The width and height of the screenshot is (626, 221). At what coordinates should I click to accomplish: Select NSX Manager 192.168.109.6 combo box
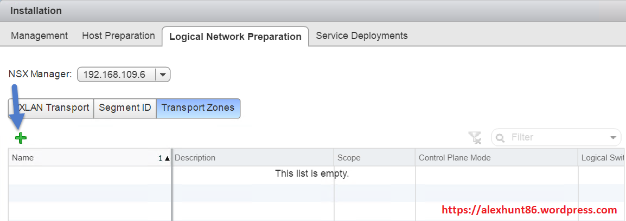pos(116,75)
